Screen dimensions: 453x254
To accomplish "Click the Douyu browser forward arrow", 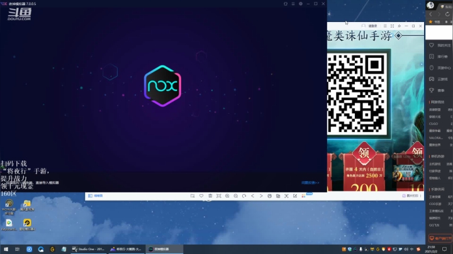I will point(439,14).
